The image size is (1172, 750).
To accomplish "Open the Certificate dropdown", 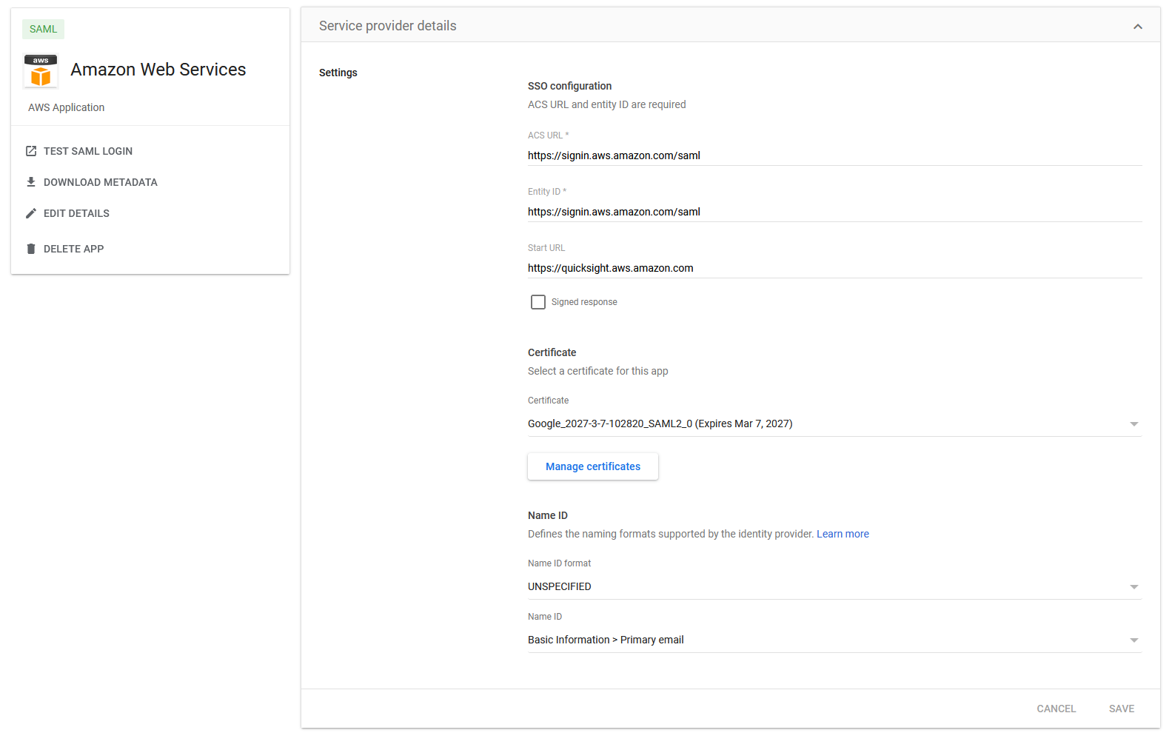I will click(x=834, y=423).
